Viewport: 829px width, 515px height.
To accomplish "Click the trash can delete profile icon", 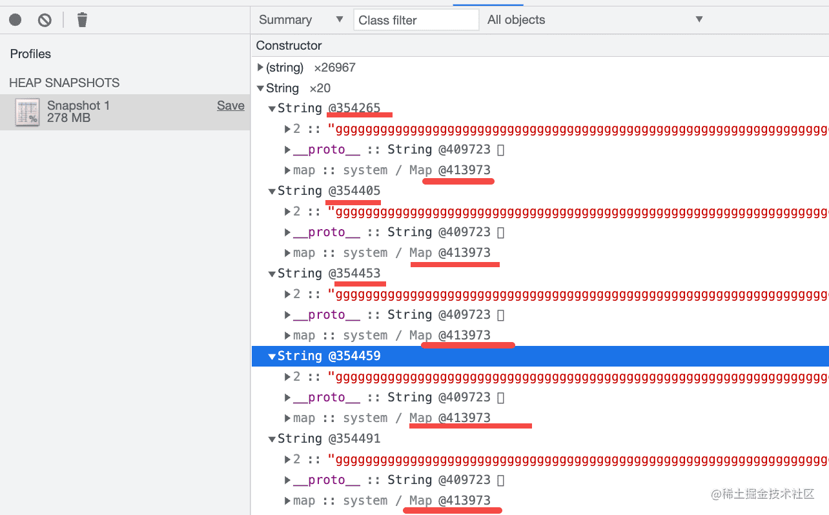I will (82, 20).
